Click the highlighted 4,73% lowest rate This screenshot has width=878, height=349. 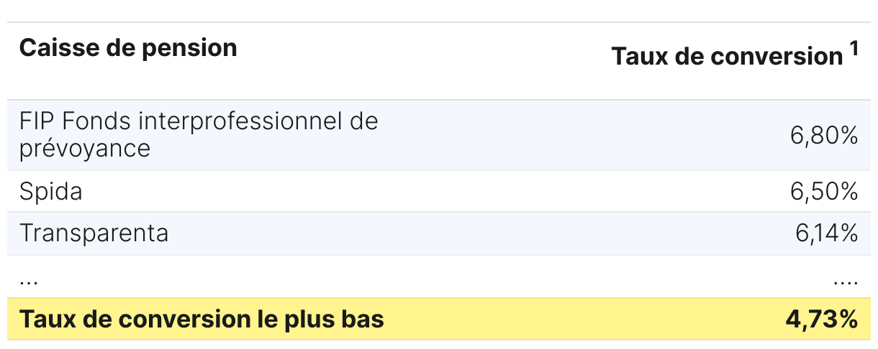(x=823, y=320)
